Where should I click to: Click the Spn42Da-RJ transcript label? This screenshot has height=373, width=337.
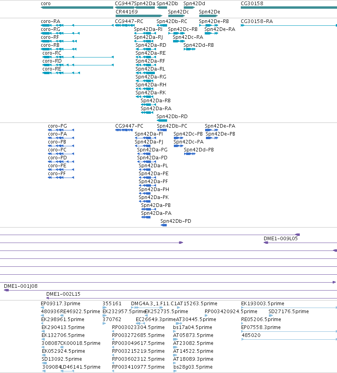click(149, 37)
